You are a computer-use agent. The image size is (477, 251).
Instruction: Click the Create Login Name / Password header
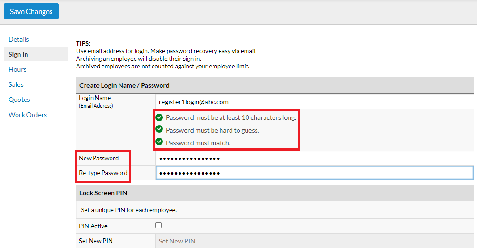pyautogui.click(x=124, y=85)
